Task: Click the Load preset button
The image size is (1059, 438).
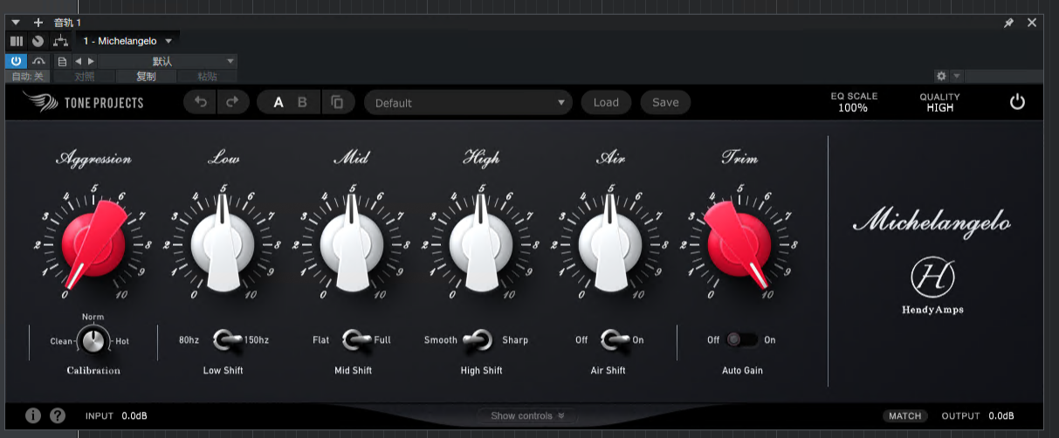Action: pos(606,102)
